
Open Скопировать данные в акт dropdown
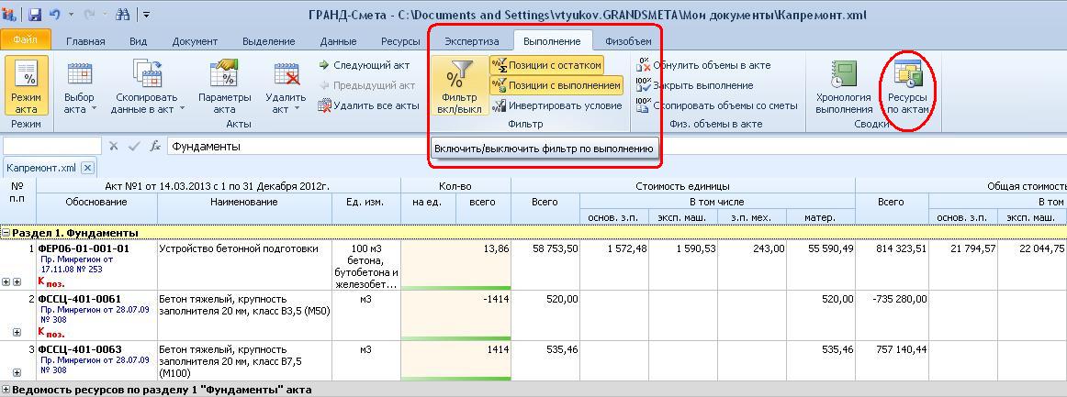coord(147,86)
